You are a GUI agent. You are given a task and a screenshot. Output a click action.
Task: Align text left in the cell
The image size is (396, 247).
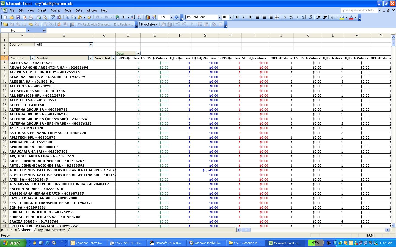pos(258,17)
